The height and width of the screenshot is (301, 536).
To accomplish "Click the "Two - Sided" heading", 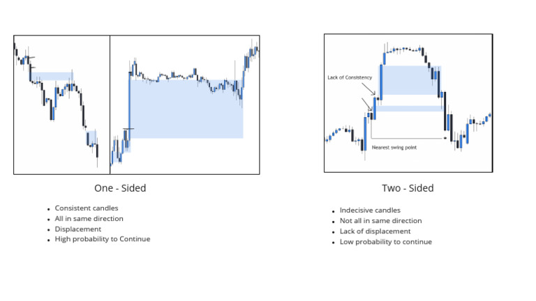I will pos(408,188).
